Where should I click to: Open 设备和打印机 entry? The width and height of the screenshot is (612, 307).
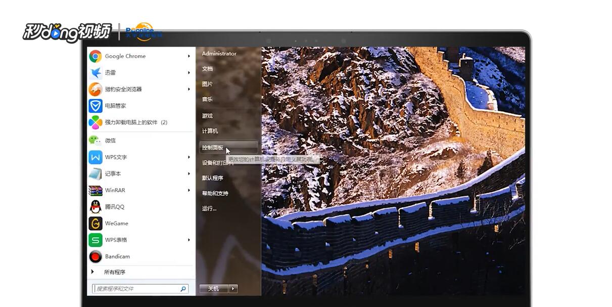218,163
